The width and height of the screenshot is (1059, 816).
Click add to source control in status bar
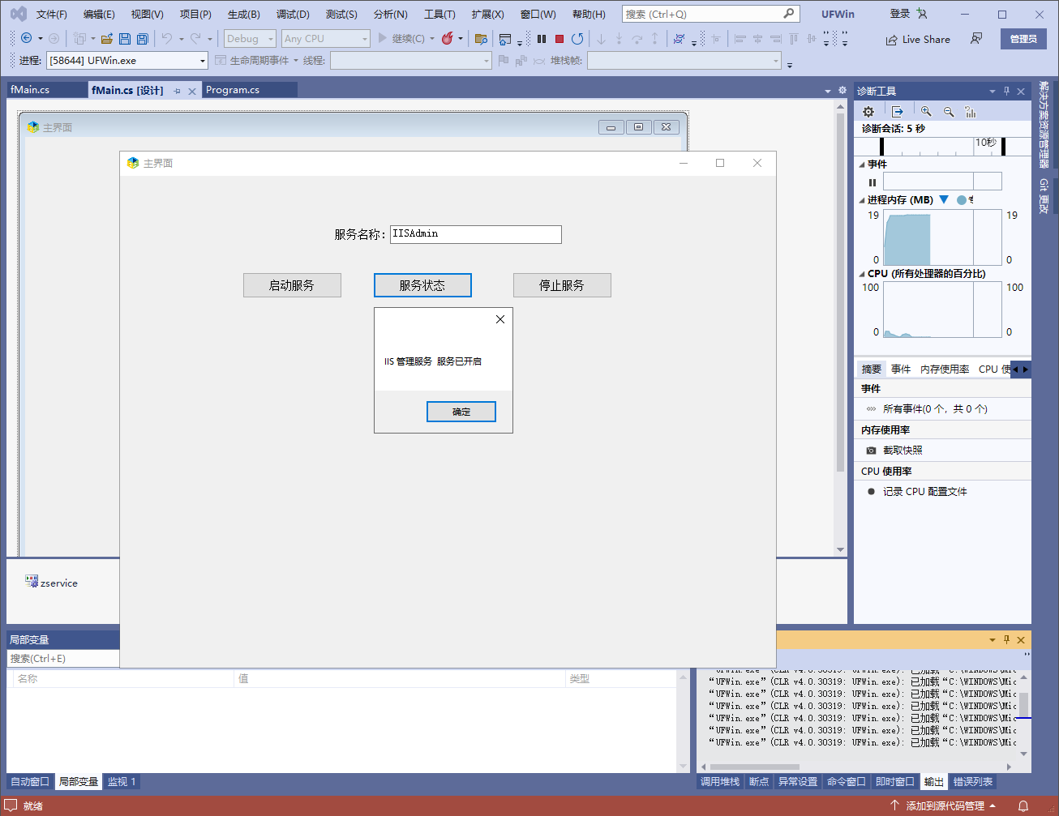943,805
